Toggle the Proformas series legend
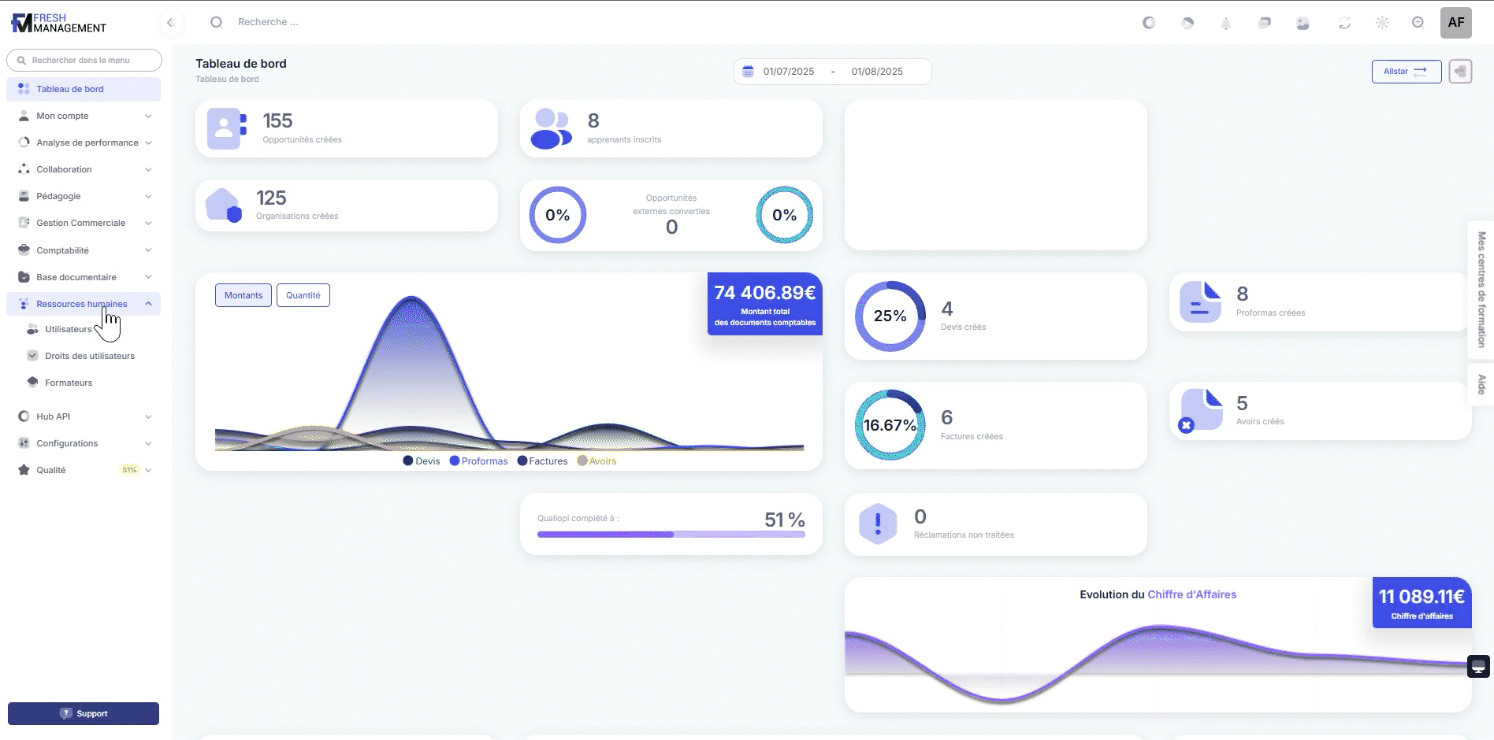 click(x=478, y=461)
